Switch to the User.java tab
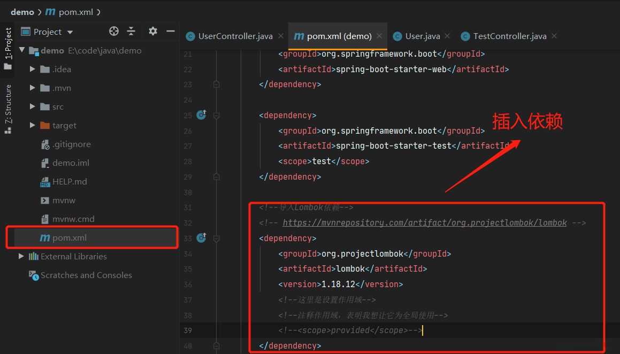The height and width of the screenshot is (354, 620). pyautogui.click(x=422, y=36)
